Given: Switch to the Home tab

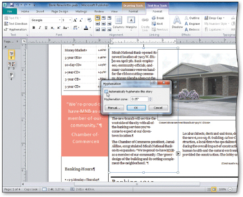Looking at the screenshot, I should [x=25, y=11].
